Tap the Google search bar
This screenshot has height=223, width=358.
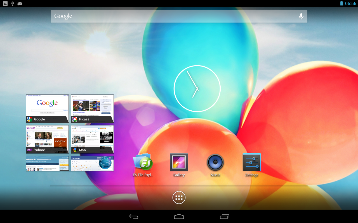pyautogui.click(x=179, y=16)
